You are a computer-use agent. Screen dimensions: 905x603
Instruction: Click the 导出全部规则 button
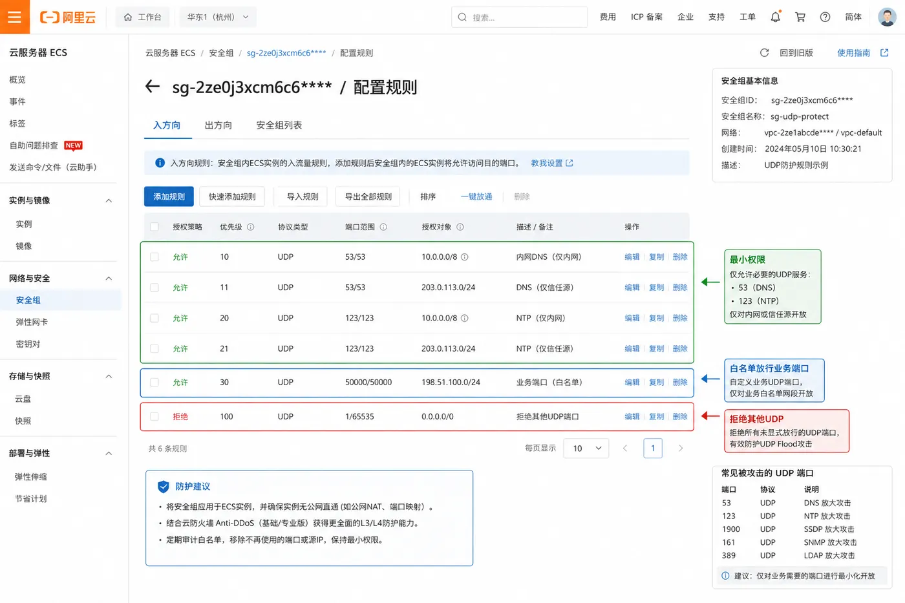pos(368,196)
